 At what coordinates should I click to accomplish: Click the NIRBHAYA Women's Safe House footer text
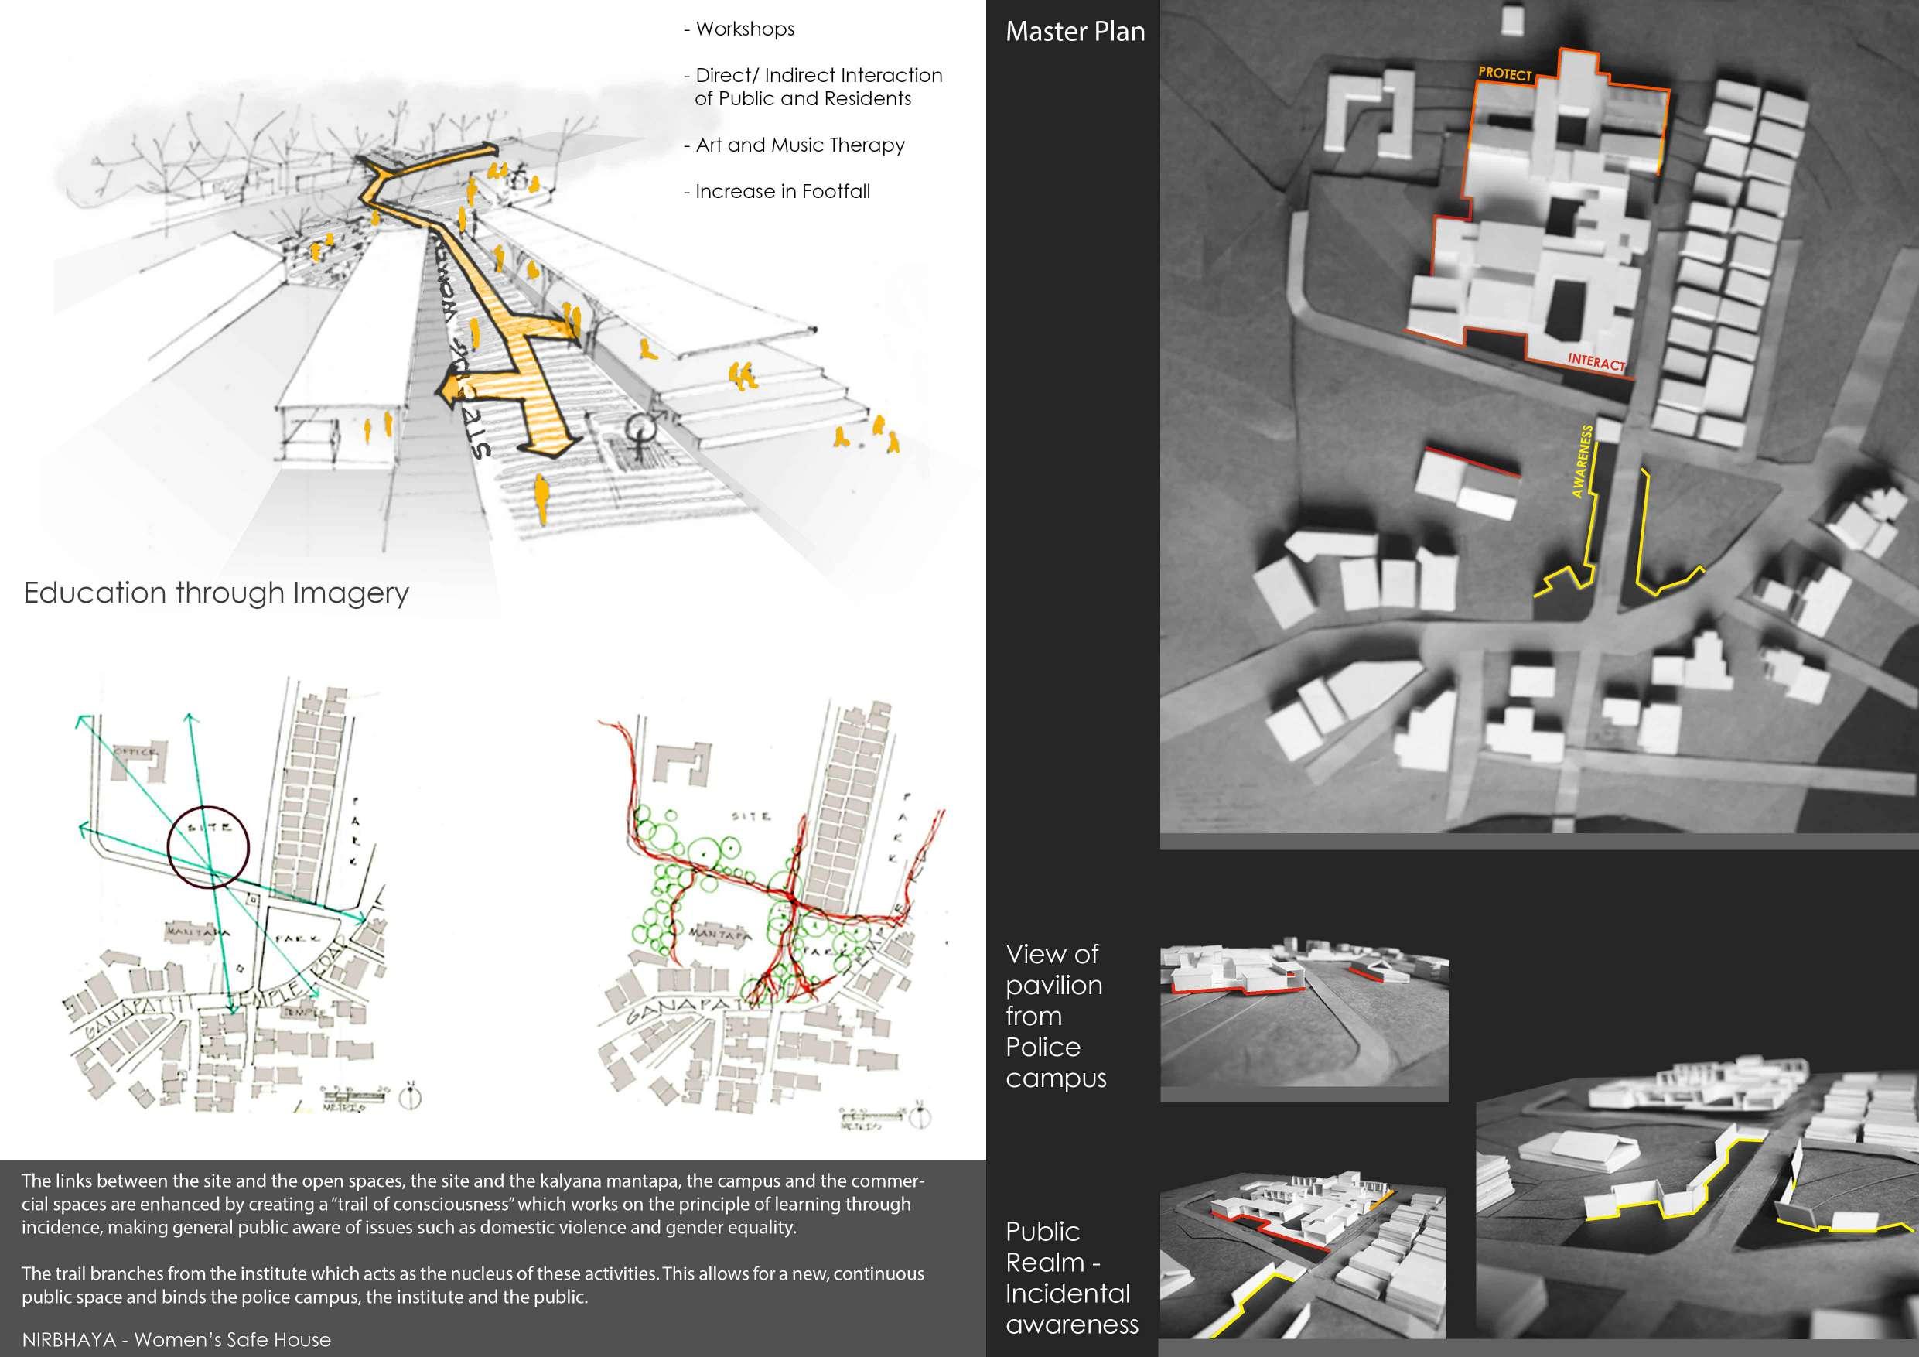pos(176,1339)
